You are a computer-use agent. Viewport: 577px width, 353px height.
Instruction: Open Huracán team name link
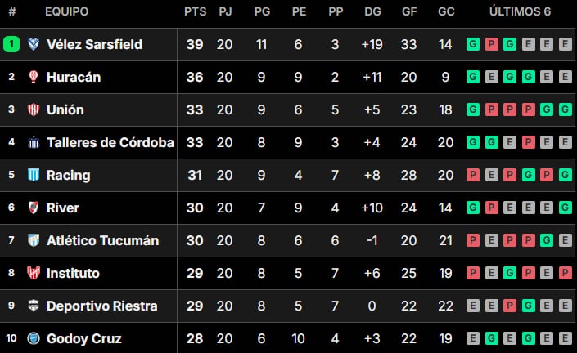(74, 77)
